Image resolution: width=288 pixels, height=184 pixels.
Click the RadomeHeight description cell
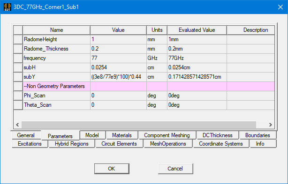tap(251, 39)
